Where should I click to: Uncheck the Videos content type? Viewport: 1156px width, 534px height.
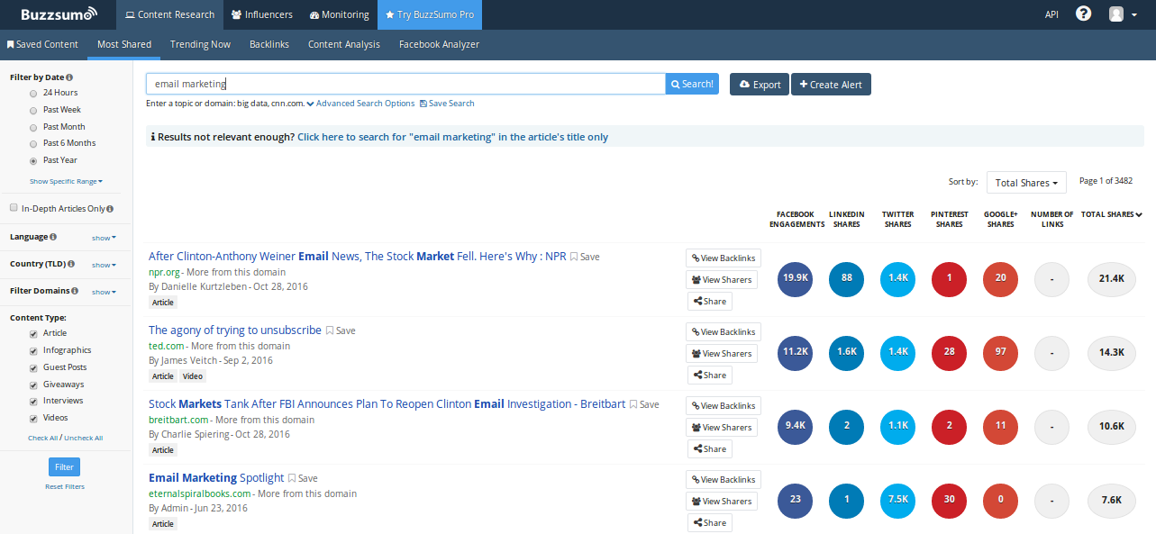coord(34,418)
